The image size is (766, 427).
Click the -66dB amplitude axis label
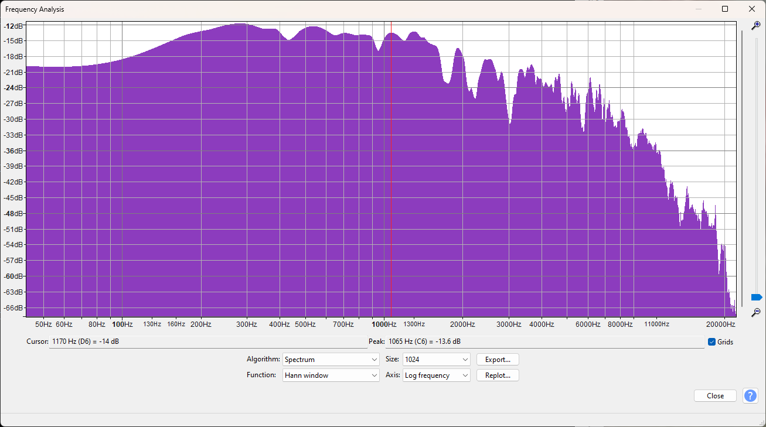coord(14,308)
